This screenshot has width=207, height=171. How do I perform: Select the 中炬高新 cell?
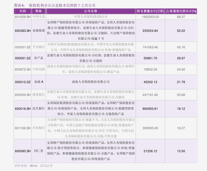[39, 69]
